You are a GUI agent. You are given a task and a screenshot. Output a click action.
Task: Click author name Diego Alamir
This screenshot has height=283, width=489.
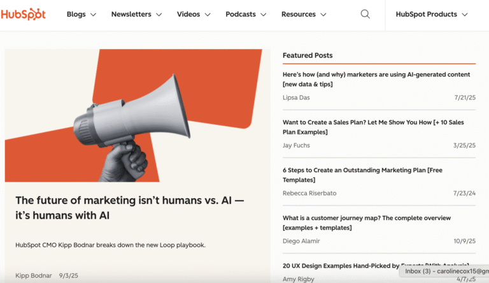pyautogui.click(x=301, y=241)
